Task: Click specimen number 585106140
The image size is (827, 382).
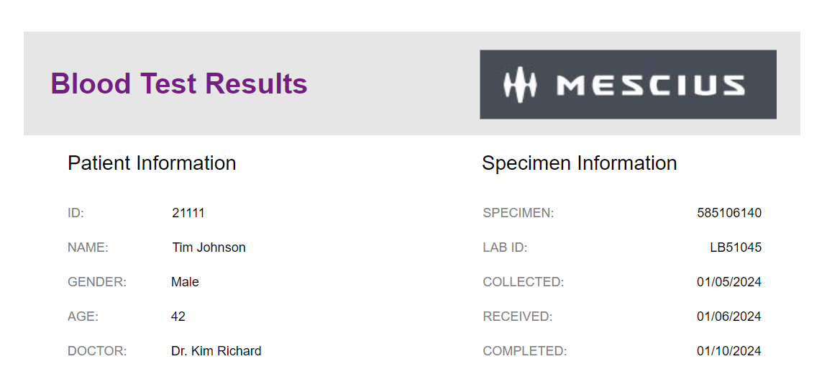Action: point(729,213)
